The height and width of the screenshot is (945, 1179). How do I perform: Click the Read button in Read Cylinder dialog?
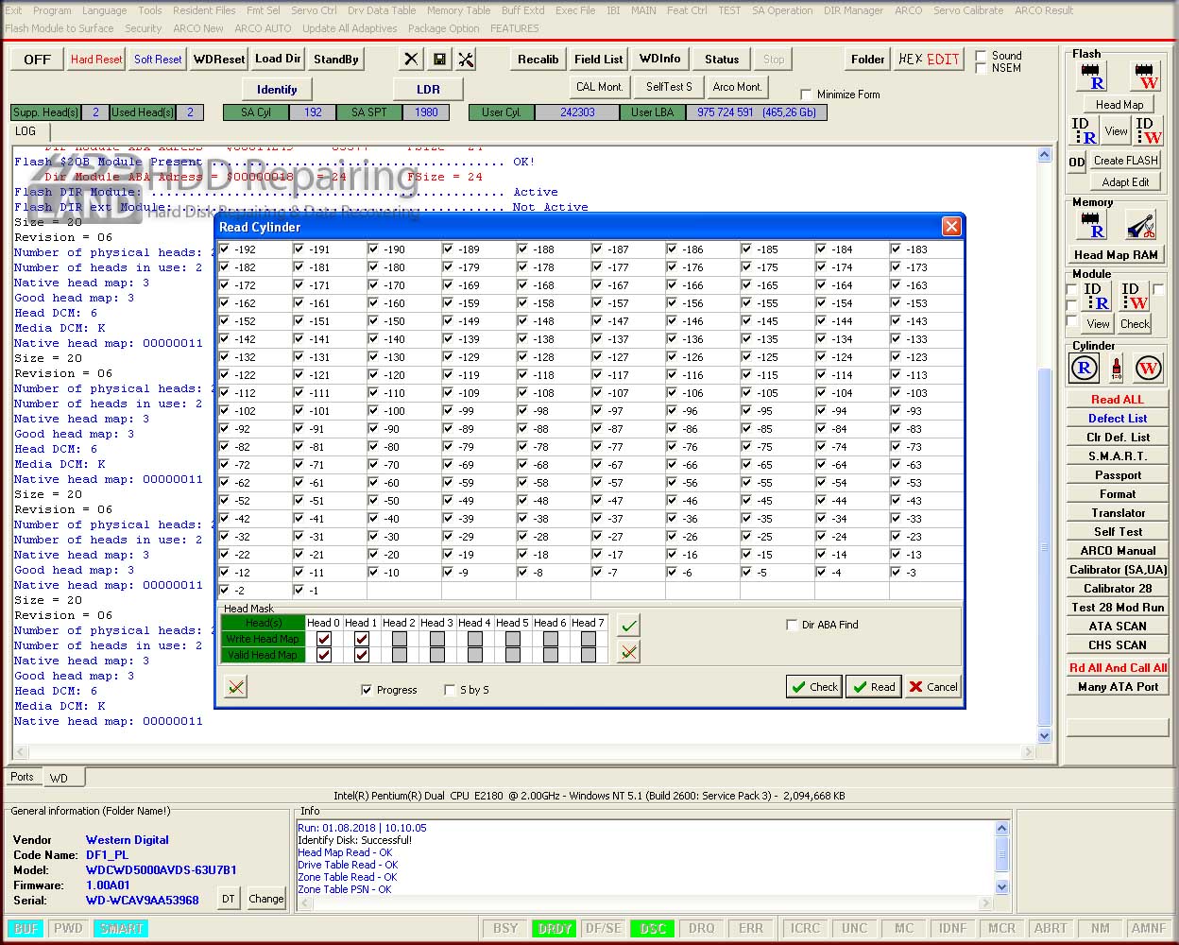(x=871, y=687)
